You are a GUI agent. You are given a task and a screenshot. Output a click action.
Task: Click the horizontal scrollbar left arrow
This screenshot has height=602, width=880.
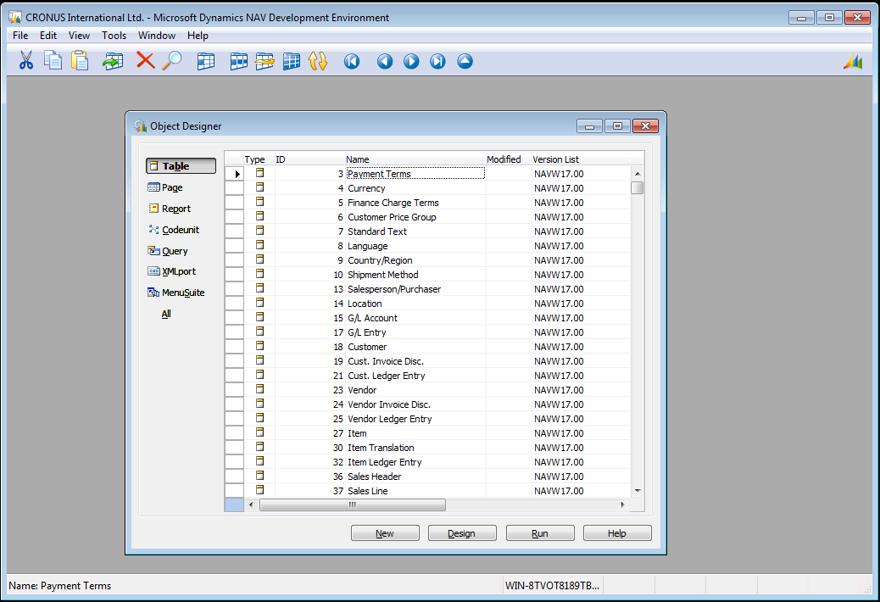coord(251,505)
